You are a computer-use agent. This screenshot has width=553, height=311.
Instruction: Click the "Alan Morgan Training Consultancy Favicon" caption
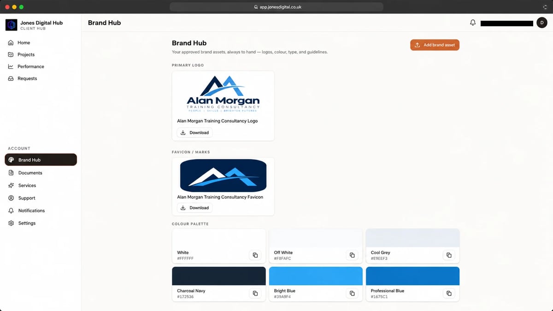(220, 197)
